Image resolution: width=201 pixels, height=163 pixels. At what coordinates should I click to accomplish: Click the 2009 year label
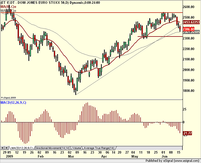coord(9,156)
